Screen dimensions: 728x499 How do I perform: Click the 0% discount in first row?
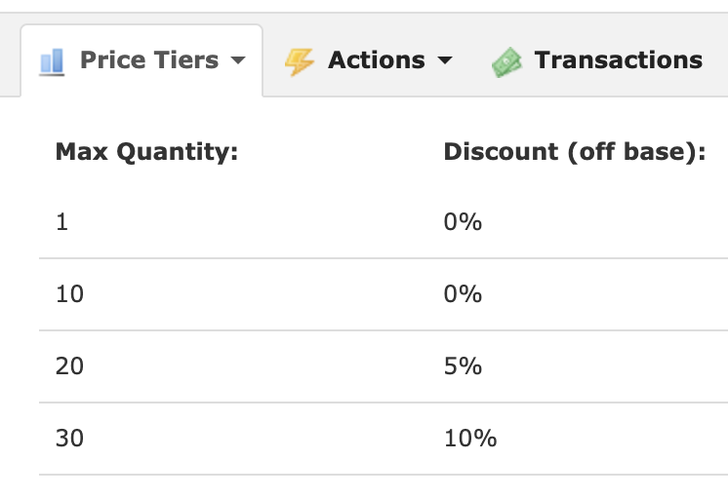[x=463, y=221]
